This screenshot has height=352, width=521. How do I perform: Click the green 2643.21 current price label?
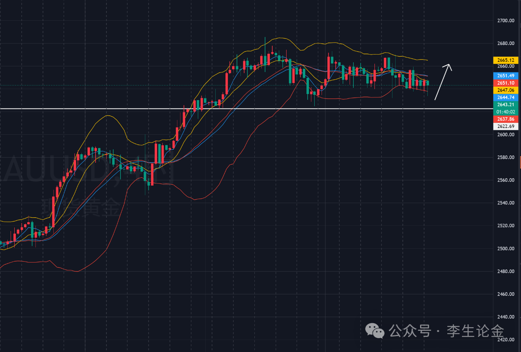(x=506, y=105)
